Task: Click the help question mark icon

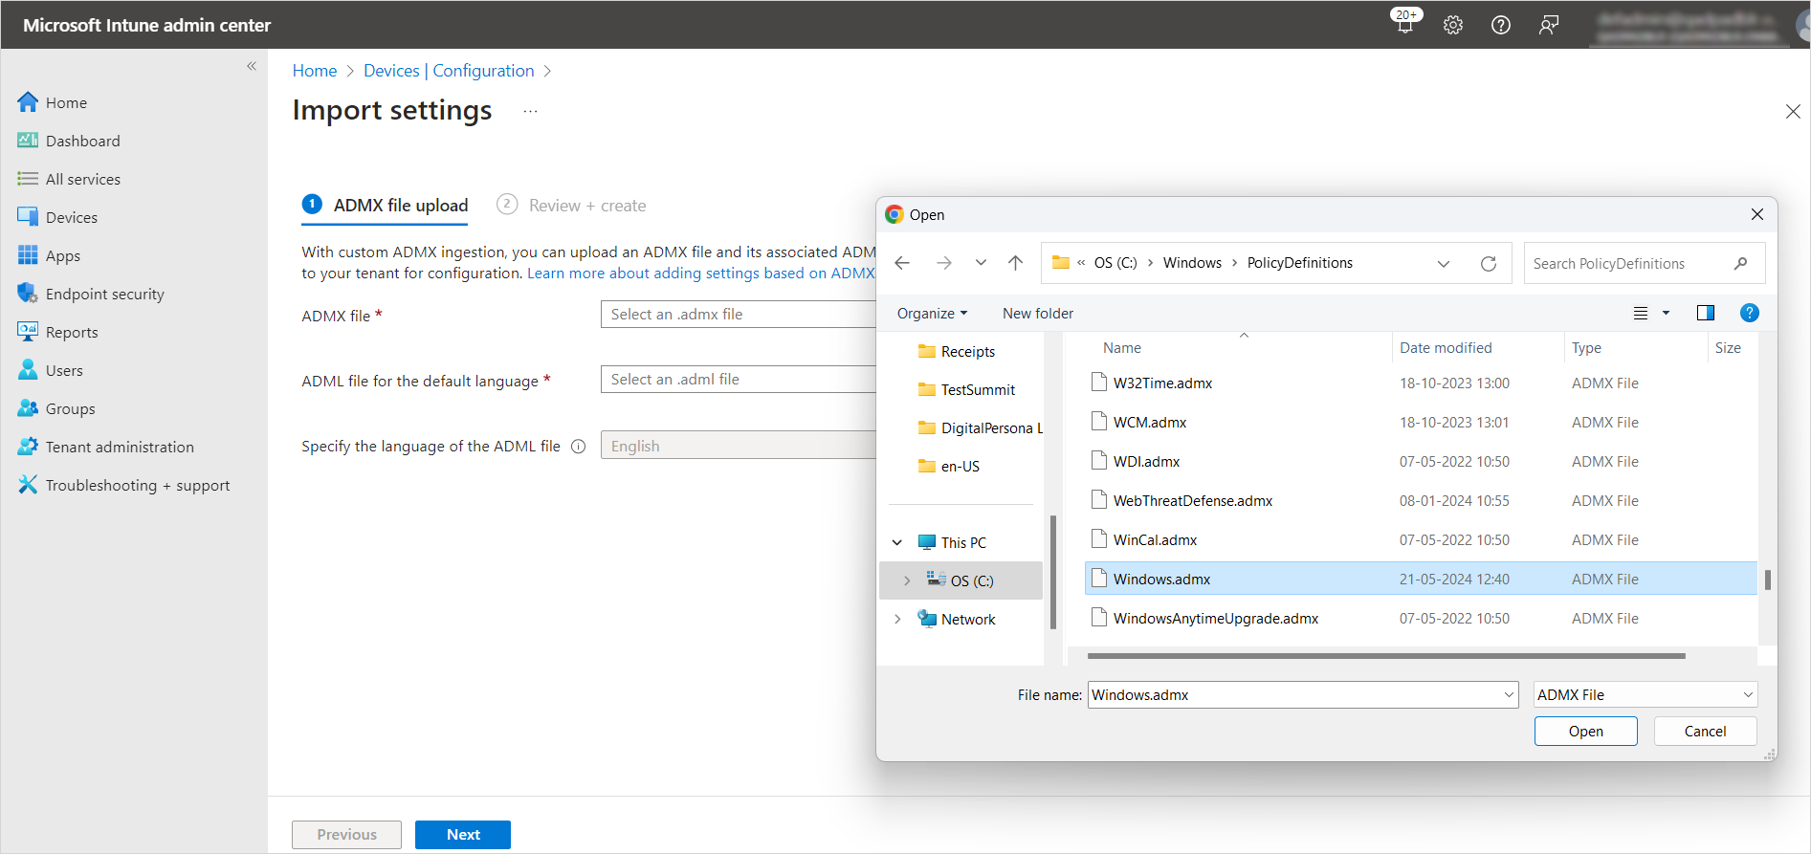Action: [x=1501, y=25]
